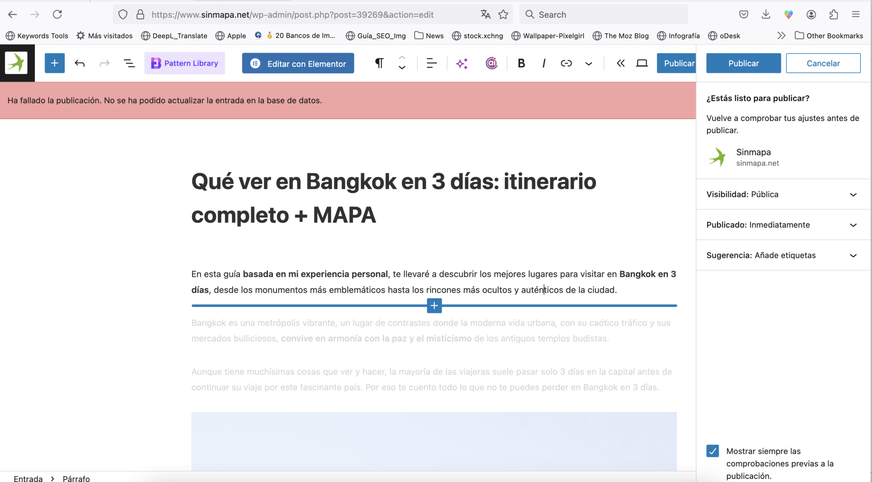Expand the Publicado: Inmediatamente section
Screen dimensions: 872x482
click(x=784, y=224)
